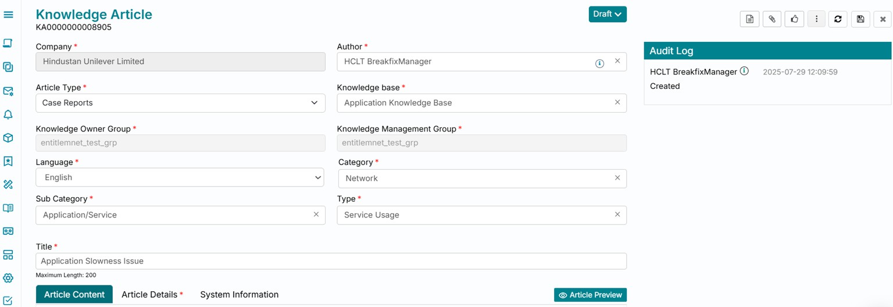893x307 pixels.
Task: Expand the Draft status dropdown
Action: (608, 14)
